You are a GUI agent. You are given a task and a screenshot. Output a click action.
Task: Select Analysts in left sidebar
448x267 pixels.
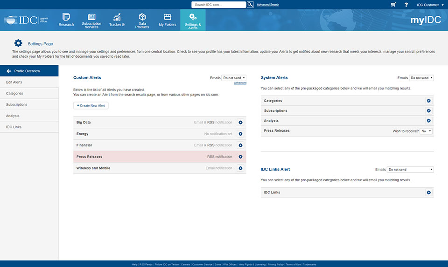coord(29,116)
